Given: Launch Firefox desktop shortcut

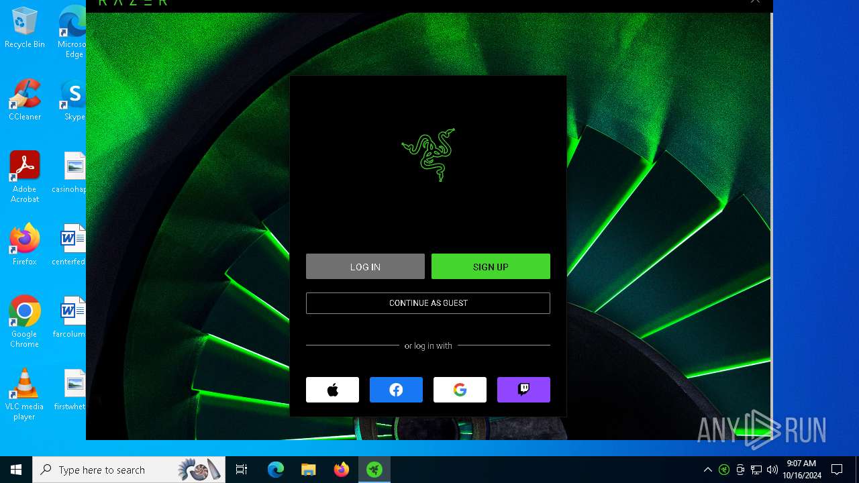Looking at the screenshot, I should (25, 245).
